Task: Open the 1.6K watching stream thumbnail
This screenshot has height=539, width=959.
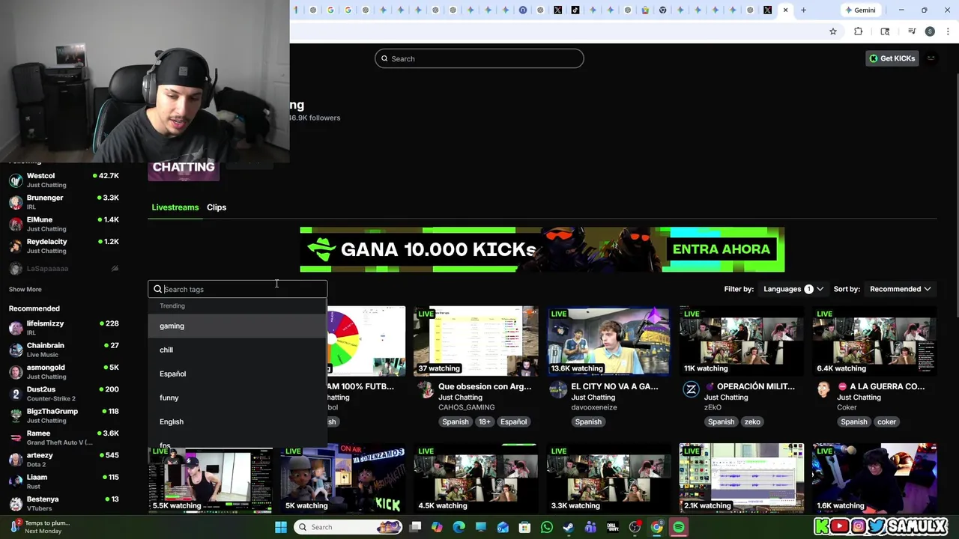Action: coord(874,478)
